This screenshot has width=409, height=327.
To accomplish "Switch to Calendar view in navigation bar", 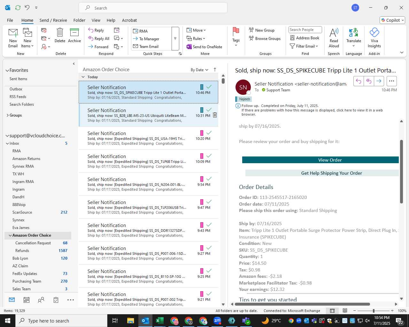I will point(27,300).
